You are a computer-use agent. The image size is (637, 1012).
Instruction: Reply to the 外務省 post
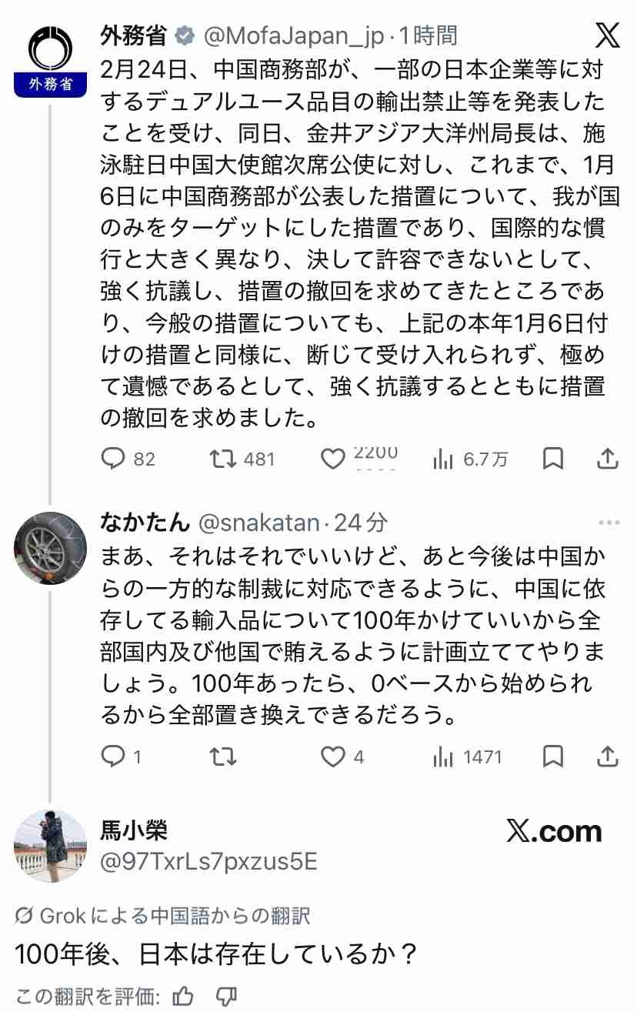[x=113, y=459]
